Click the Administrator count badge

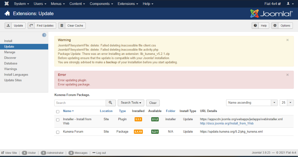(x=43, y=153)
